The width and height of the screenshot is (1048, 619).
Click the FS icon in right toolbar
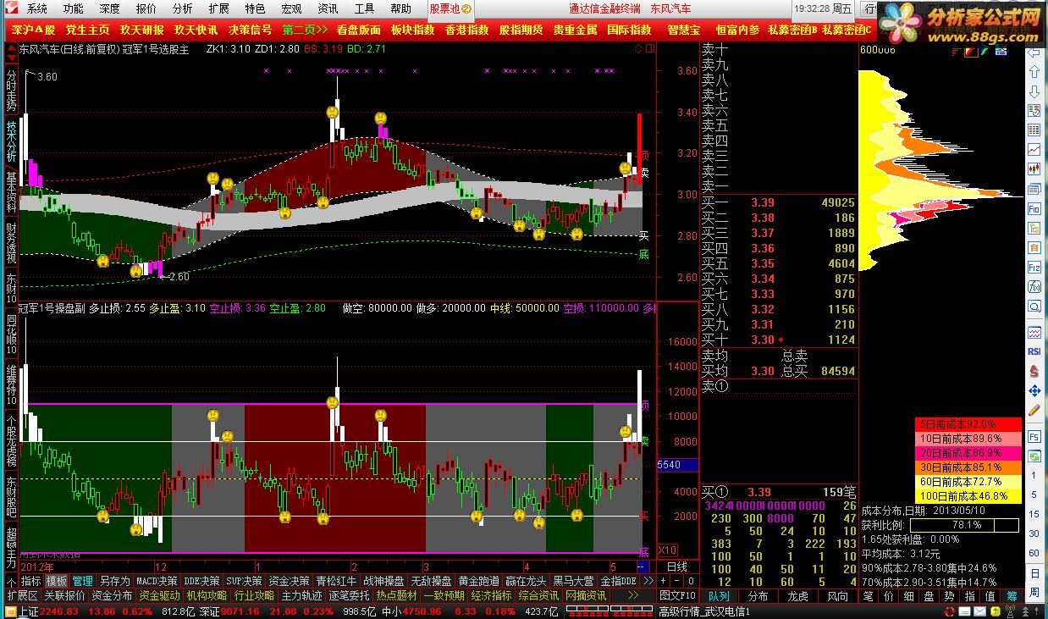1034,436
